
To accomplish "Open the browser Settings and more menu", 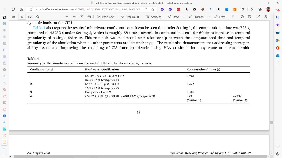I will click(x=277, y=9).
